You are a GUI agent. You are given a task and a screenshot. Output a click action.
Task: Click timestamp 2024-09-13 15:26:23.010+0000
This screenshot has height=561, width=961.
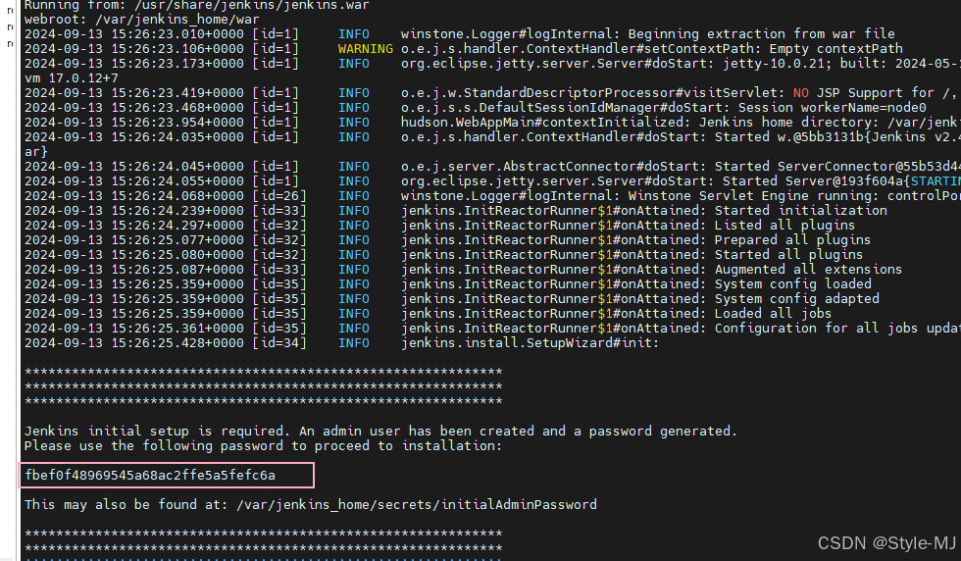133,34
